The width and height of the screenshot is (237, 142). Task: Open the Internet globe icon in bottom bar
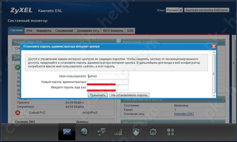click(x=84, y=132)
